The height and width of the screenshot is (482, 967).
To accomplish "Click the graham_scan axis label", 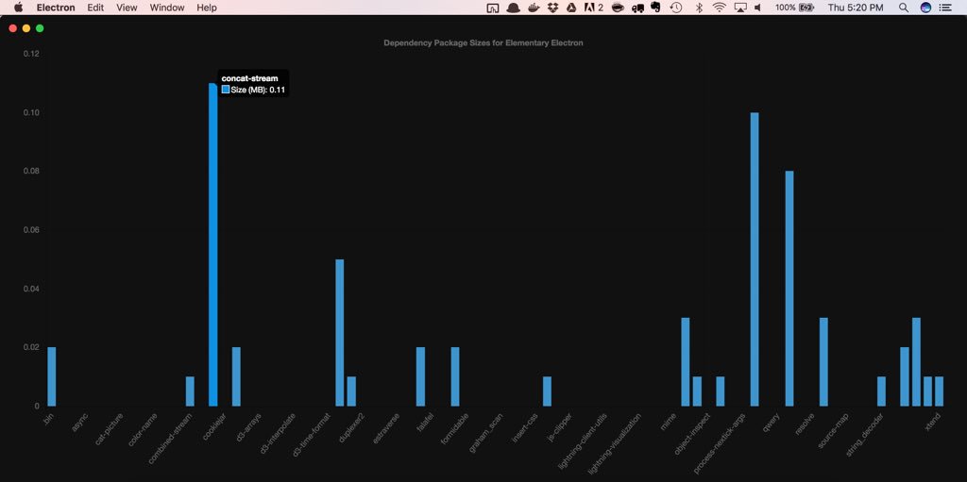I will coord(486,432).
